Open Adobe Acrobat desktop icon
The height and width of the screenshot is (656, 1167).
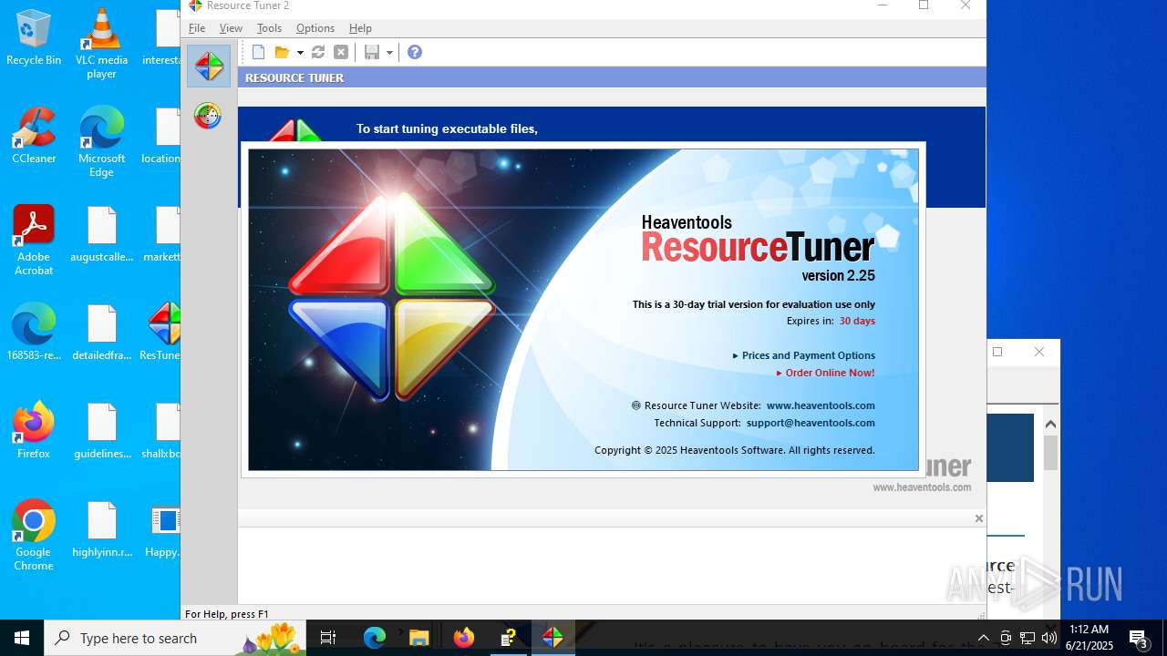click(34, 241)
